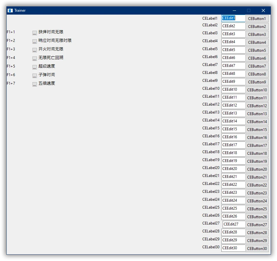Select the CEEdit4 text box
277x261 pixels.
tap(233, 42)
